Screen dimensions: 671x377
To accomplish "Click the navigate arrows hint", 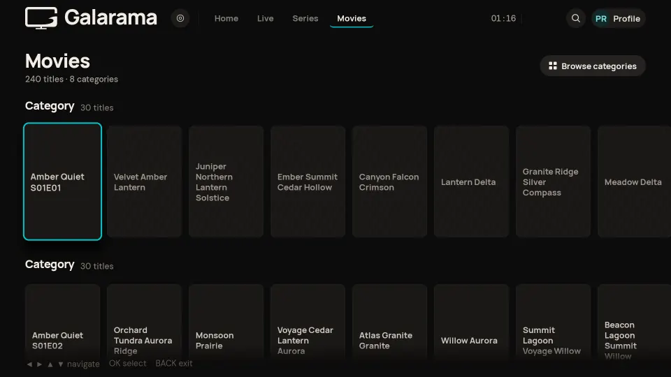I will pos(63,364).
